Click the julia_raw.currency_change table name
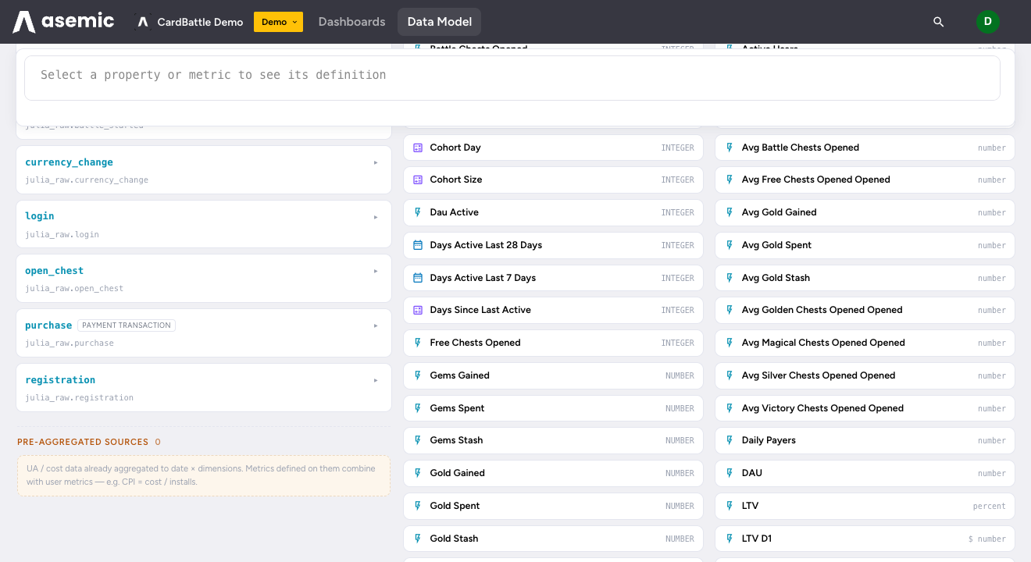Image resolution: width=1031 pixels, height=562 pixels. click(87, 180)
